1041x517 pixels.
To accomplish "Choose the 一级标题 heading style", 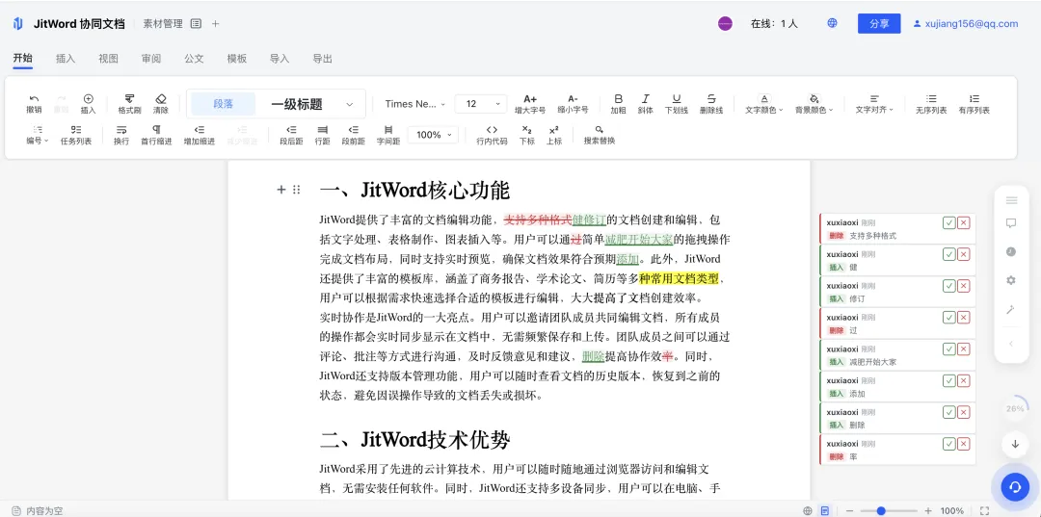I will pyautogui.click(x=296, y=104).
